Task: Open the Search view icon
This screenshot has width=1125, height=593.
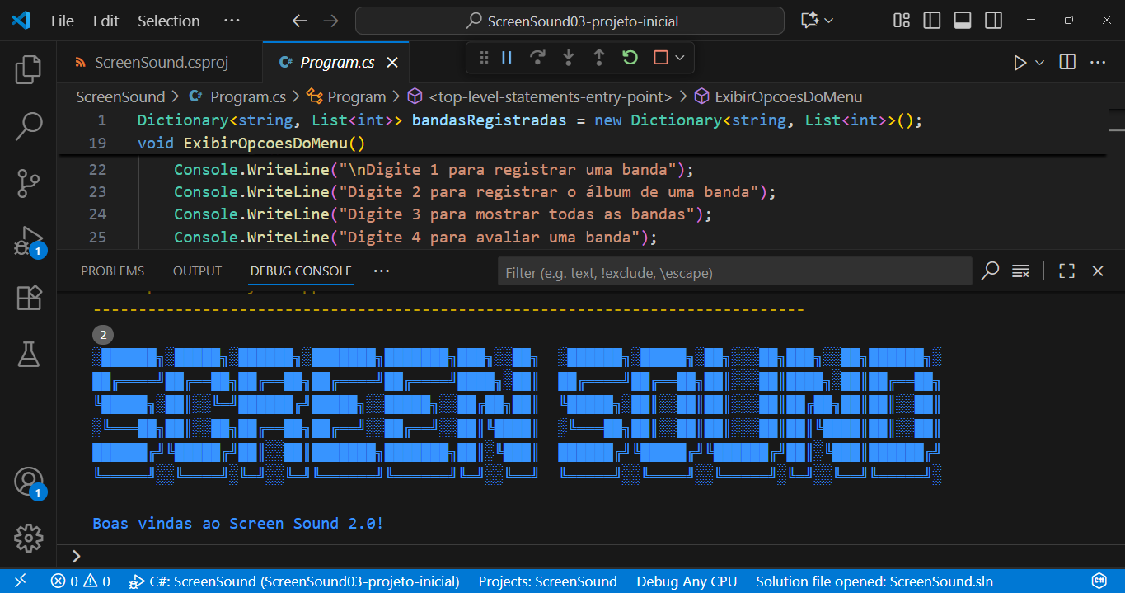Action: (x=28, y=126)
